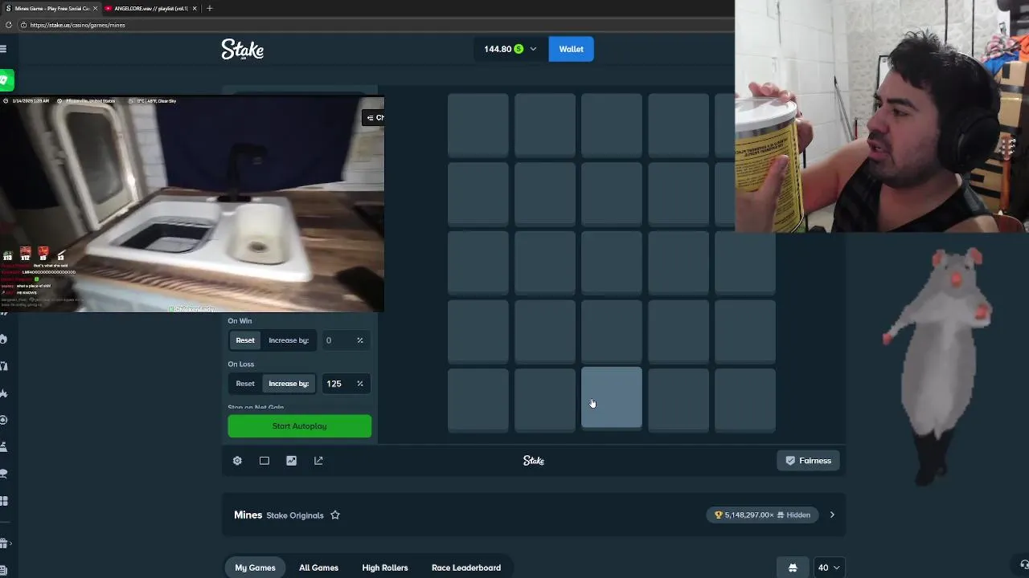
Task: Select the highlighted tile under the cursor
Action: 612,399
